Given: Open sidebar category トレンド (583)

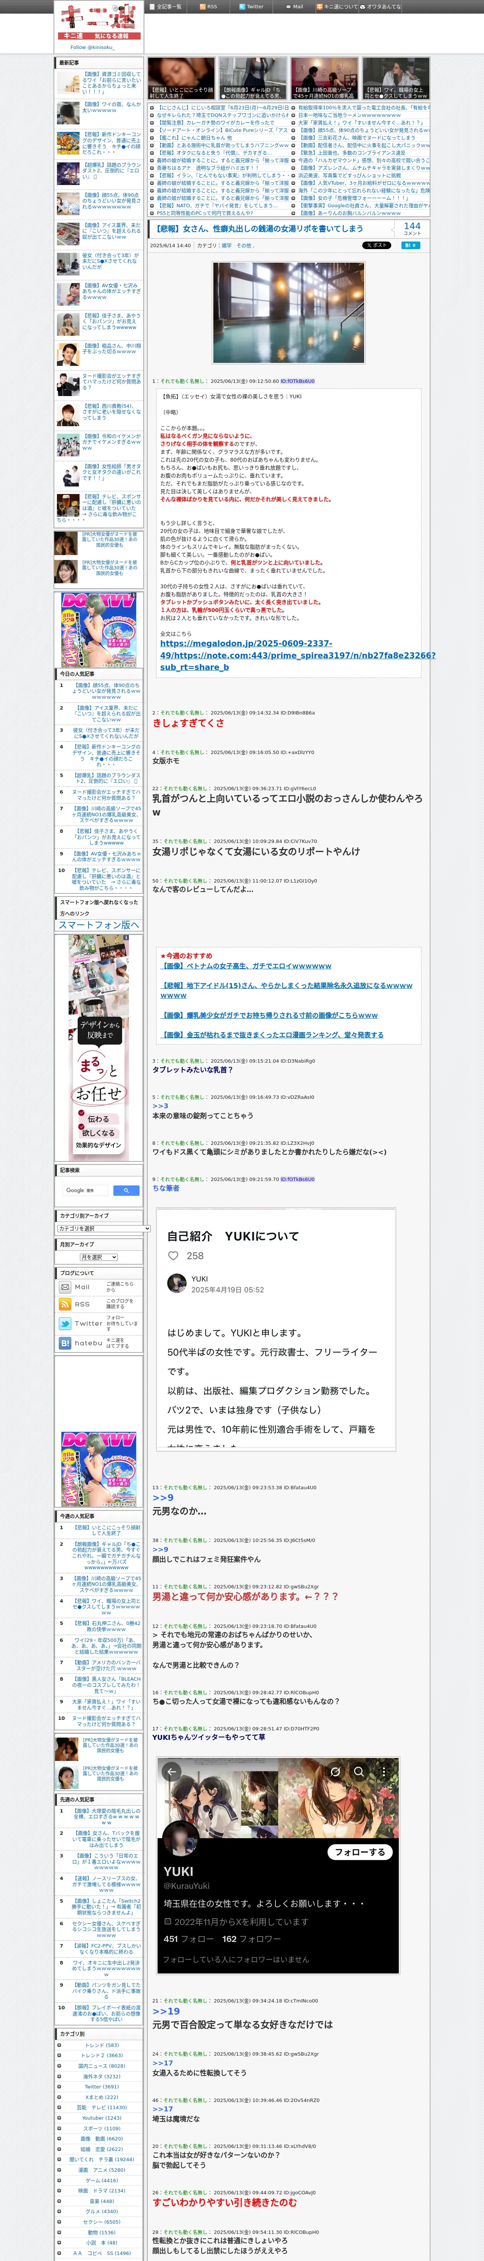Looking at the screenshot, I should [x=101, y=2045].
